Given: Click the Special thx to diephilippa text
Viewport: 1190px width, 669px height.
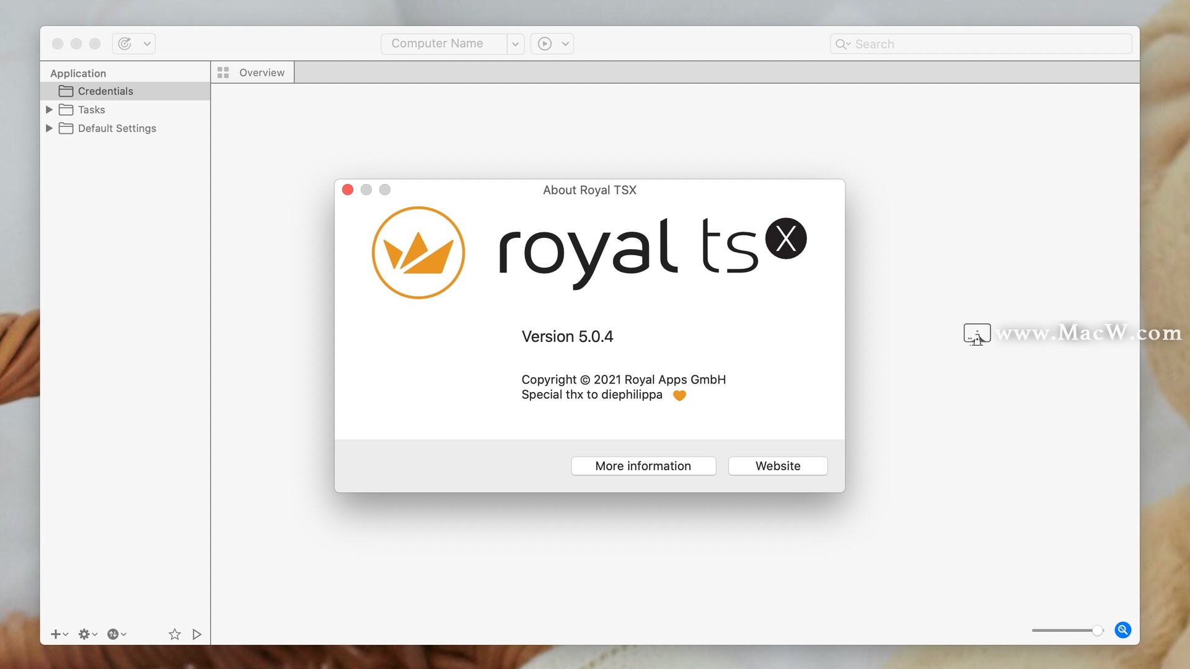Looking at the screenshot, I should (592, 395).
